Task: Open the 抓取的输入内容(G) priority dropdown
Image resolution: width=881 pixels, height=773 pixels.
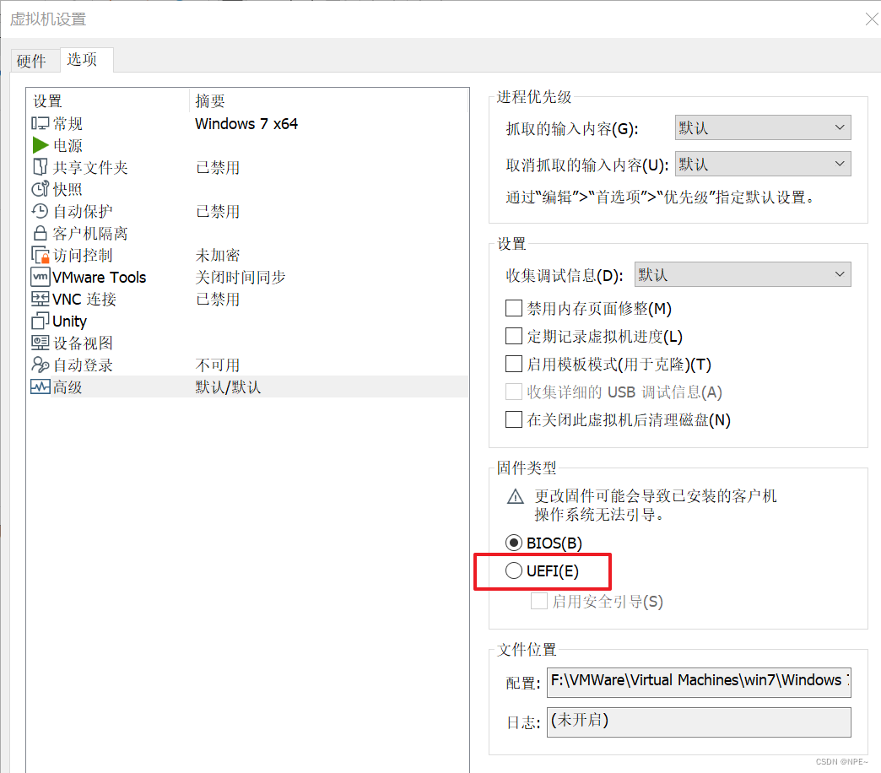Action: tap(763, 127)
